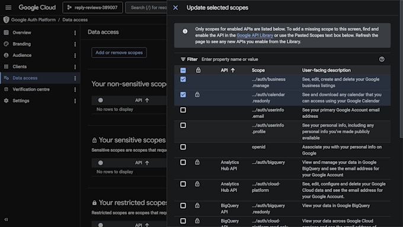The width and height of the screenshot is (403, 227).
Task: Click the Overview dashboard icon
Action: click(x=6, y=33)
